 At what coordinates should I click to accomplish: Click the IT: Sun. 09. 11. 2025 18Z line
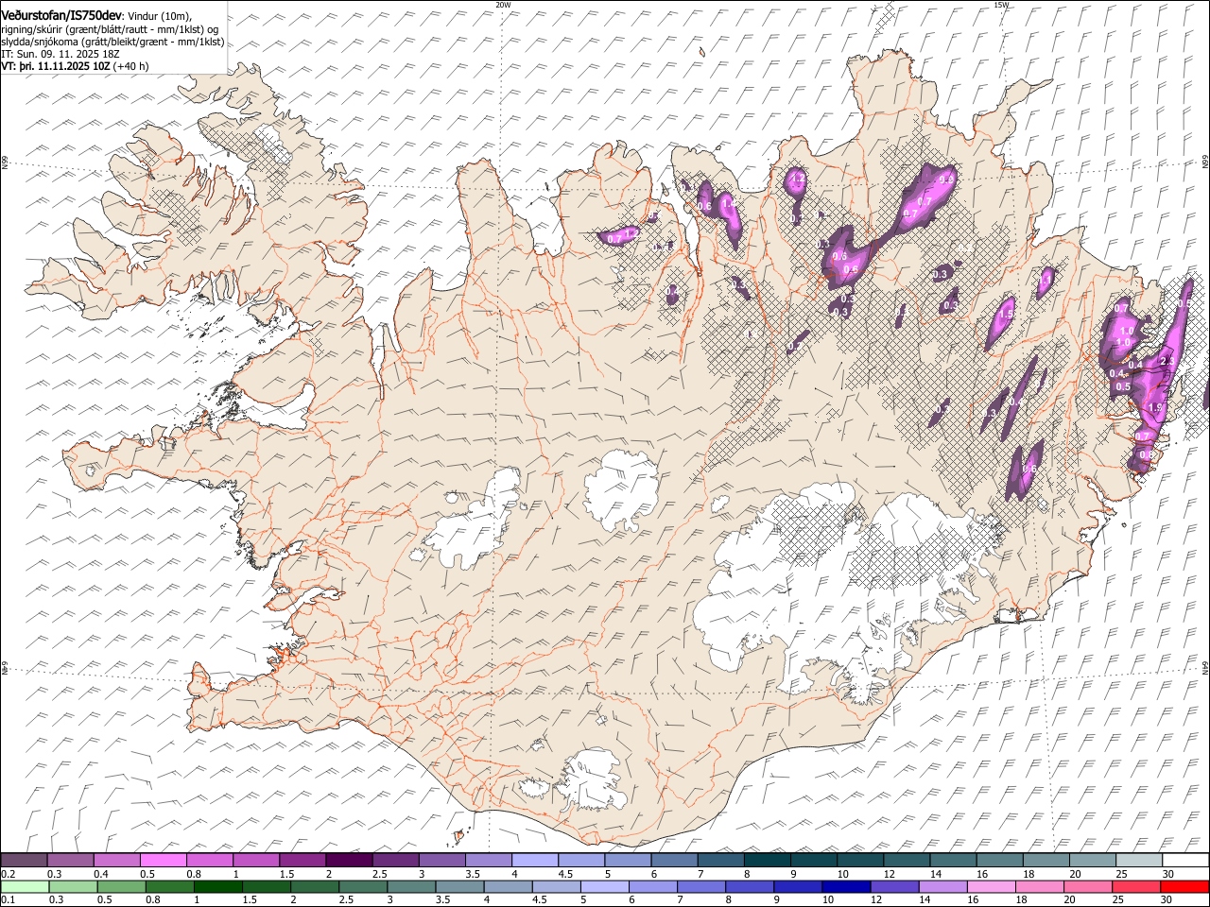pos(60,54)
